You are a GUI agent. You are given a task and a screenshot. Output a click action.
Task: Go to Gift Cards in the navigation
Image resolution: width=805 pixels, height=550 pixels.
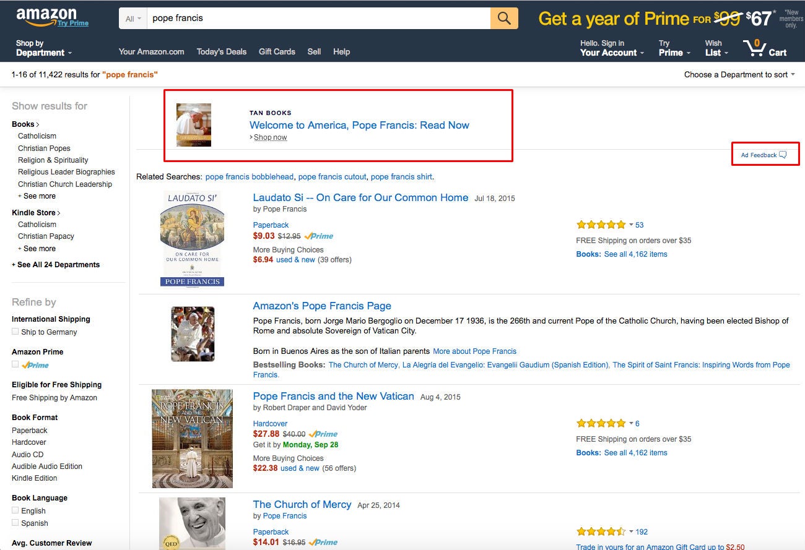click(277, 52)
